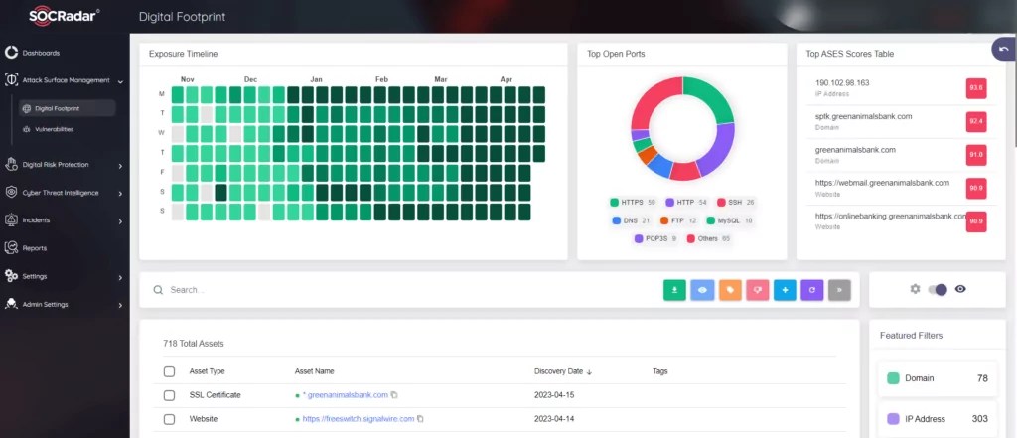
Task: Click FTP orange legend swatch
Action: [x=664, y=220]
